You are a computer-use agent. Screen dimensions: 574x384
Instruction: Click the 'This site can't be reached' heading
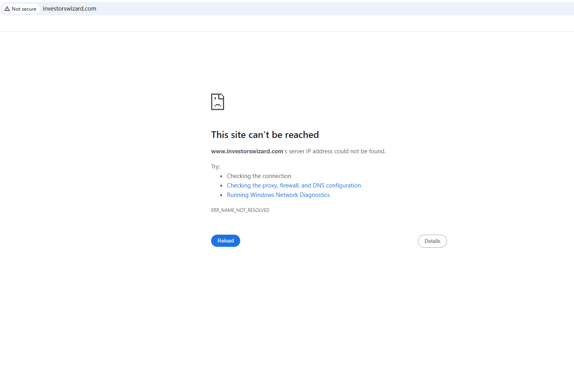coord(265,135)
